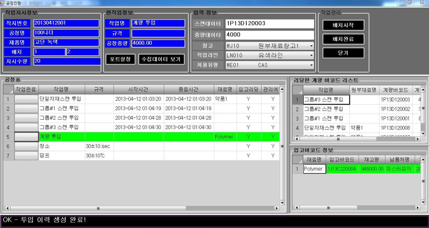
Task: Click 작업완료 button for 단일자재스캔 투입 row
Action: pyautogui.click(x=26, y=99)
